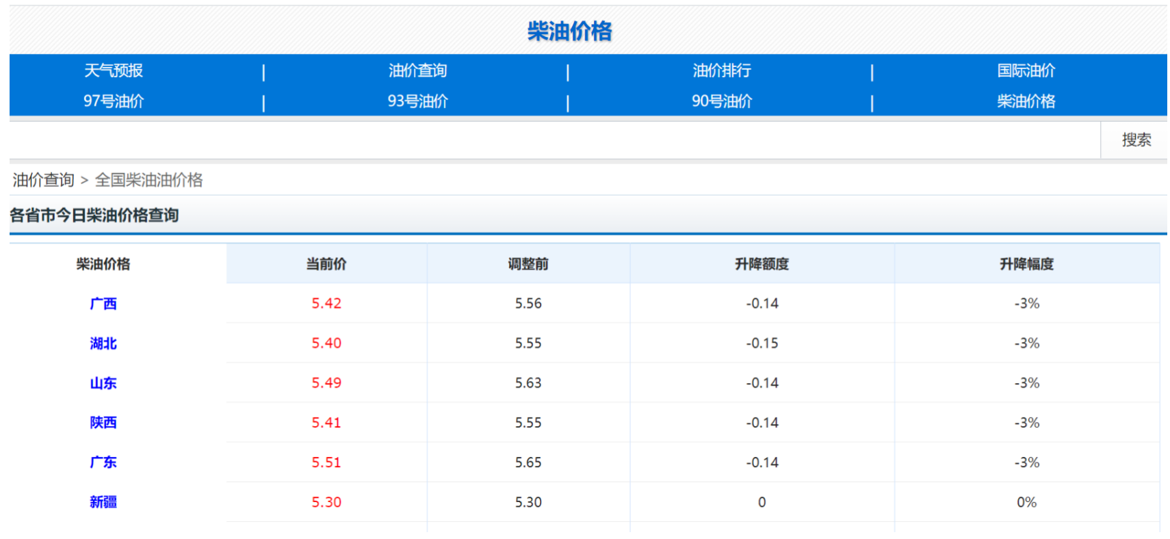Open the 广东 province link
The width and height of the screenshot is (1170, 539).
(x=103, y=462)
